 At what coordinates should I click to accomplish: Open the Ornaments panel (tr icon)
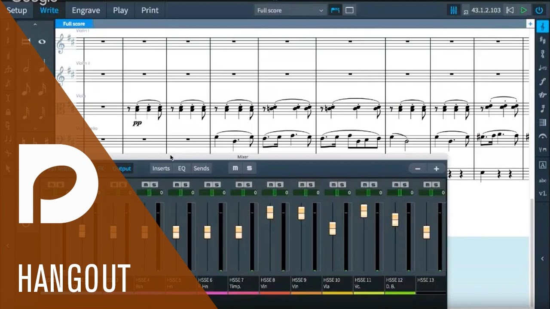coord(543,95)
